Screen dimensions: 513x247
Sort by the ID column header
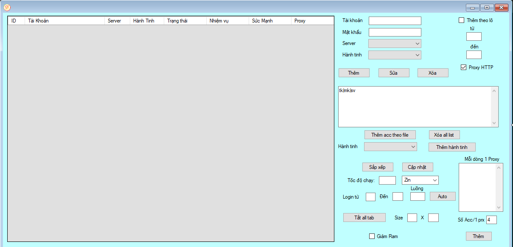16,21
